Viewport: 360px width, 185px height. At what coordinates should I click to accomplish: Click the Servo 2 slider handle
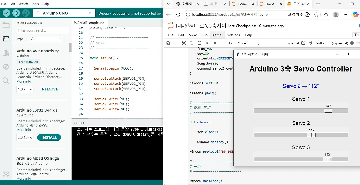pyautogui.click(x=311, y=135)
